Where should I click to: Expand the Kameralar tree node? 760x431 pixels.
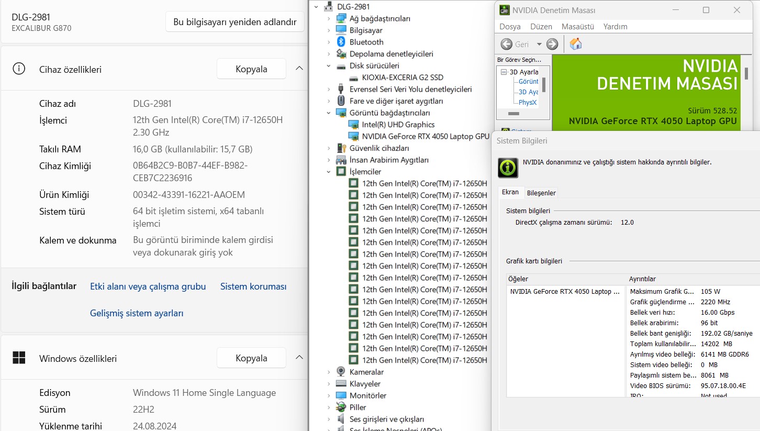click(x=329, y=372)
